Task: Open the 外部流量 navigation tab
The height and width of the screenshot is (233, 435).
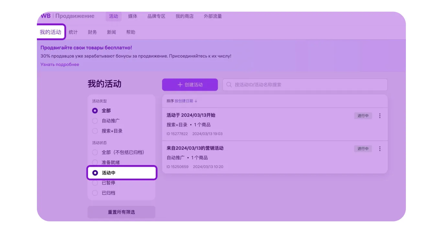Action: [213, 16]
